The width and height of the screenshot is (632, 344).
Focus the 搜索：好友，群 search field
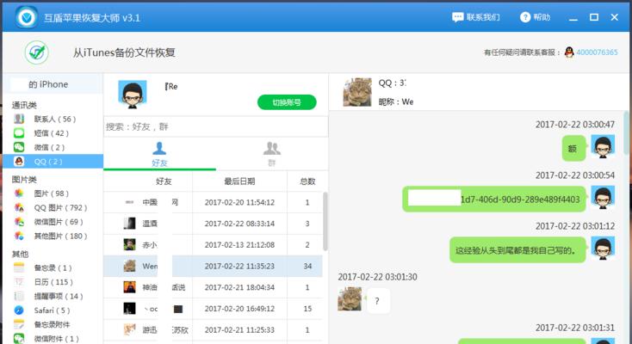[216, 127]
